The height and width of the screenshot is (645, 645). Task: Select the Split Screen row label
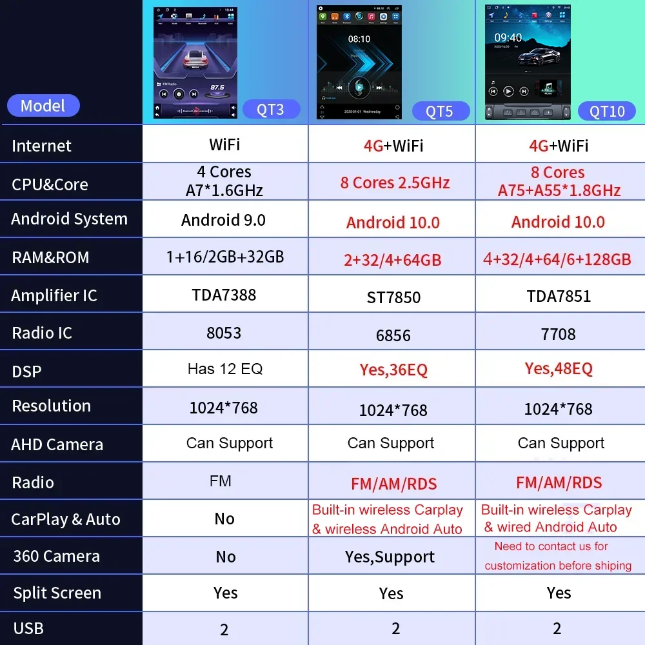57,593
